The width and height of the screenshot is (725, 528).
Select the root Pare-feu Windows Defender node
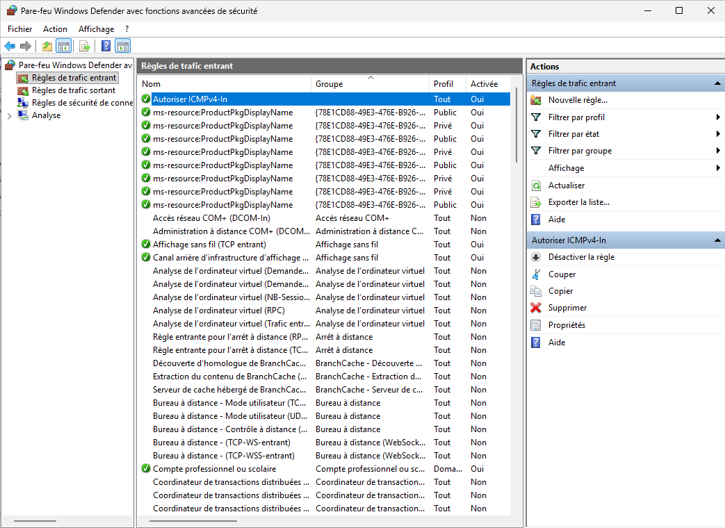(x=75, y=65)
